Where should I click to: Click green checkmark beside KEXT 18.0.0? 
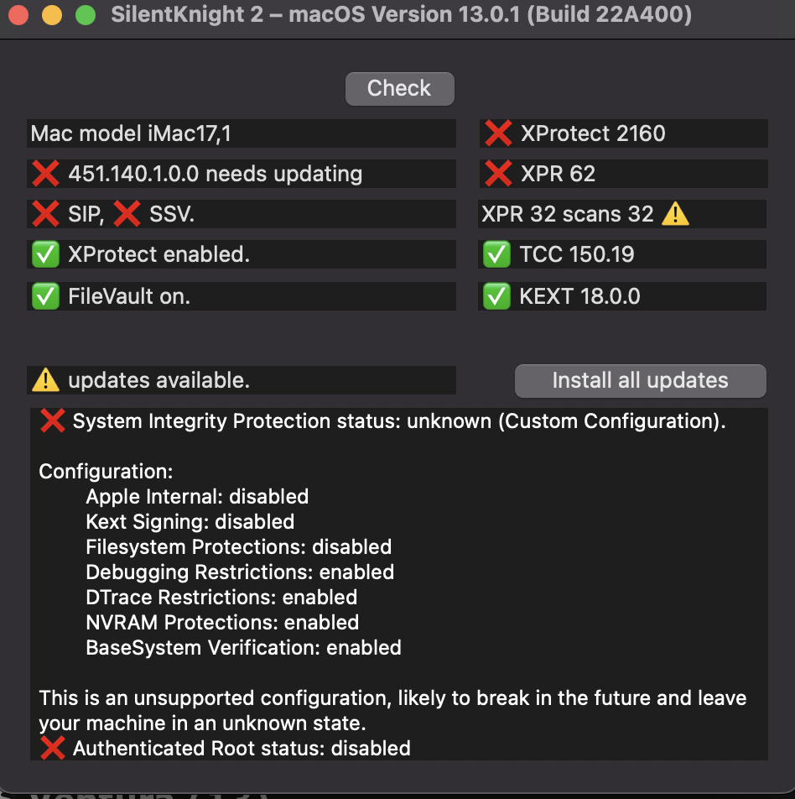pos(497,296)
